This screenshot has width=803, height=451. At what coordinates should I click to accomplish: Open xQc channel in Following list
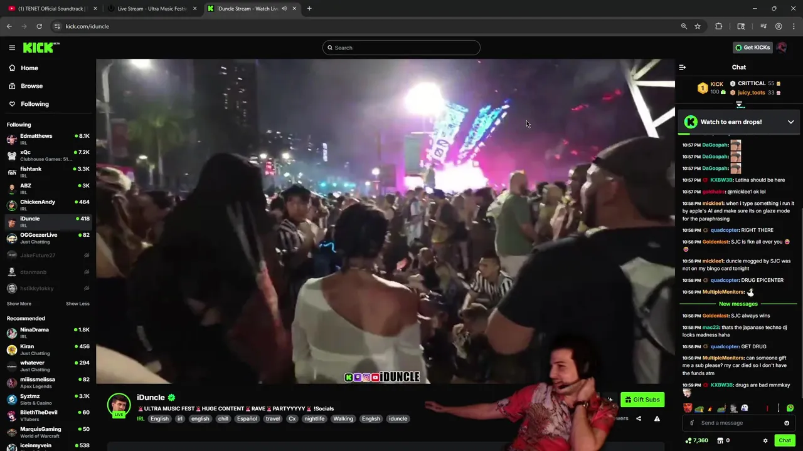coord(48,155)
